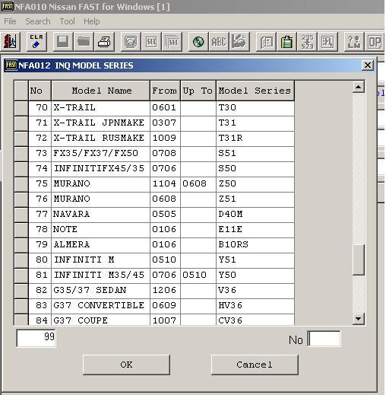Click the screen illustration toolbar icon
This screenshot has width=386, height=395.
[131, 41]
